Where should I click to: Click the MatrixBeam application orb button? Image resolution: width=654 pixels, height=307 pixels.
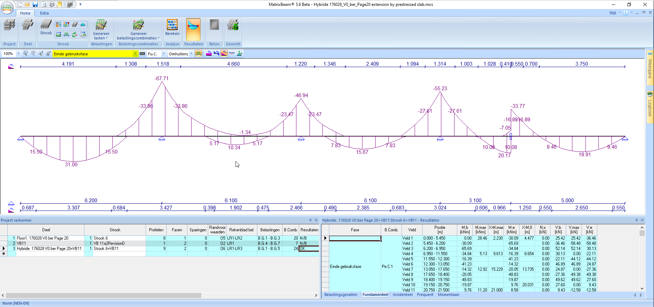(x=7, y=8)
